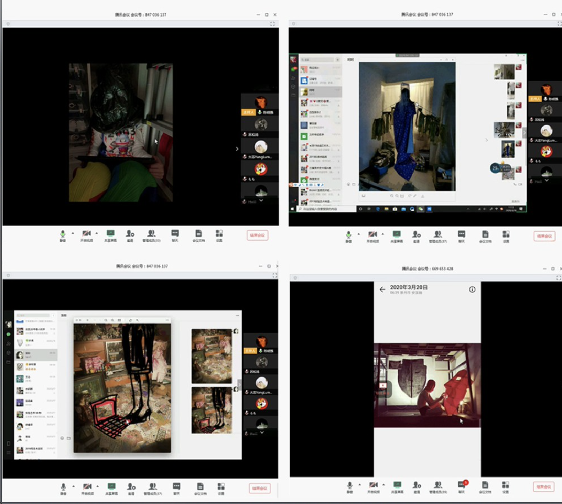562x504 pixels.
Task: End meeting 669 653 428
Action: [544, 486]
